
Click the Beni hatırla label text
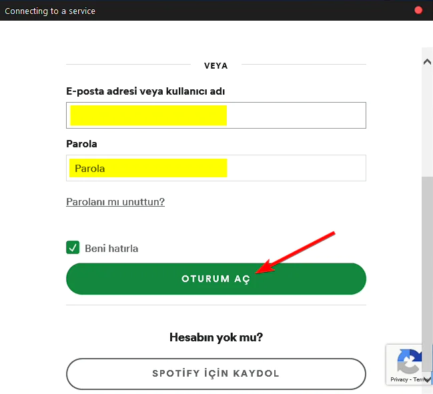(111, 249)
